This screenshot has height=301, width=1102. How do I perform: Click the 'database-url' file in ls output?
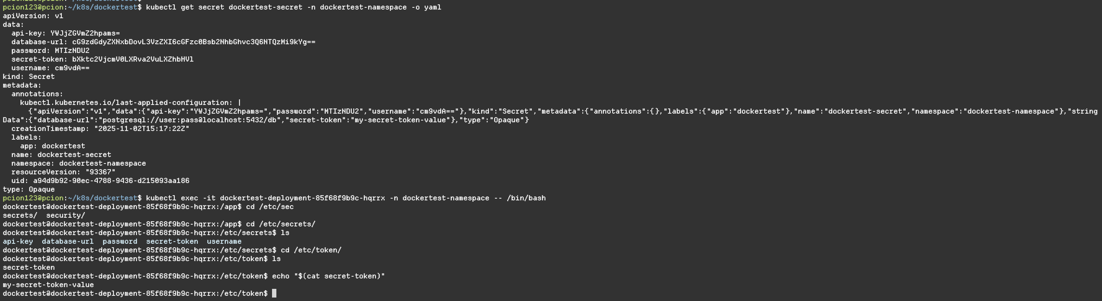(x=68, y=242)
